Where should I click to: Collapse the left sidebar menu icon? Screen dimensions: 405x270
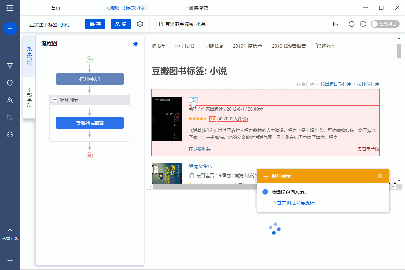(x=10, y=8)
